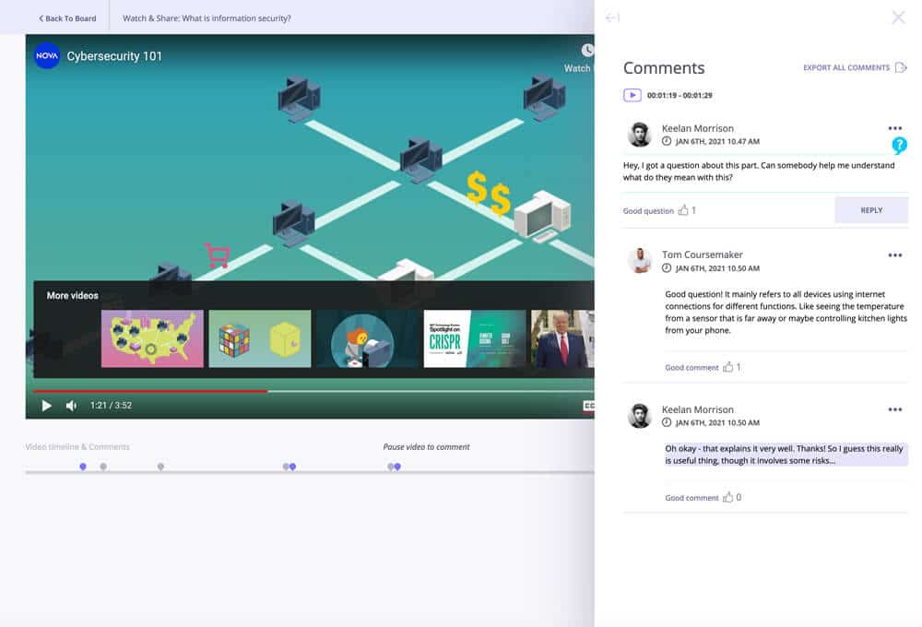Open options menu for Tom Coursemaker's comment
The image size is (922, 627).
[x=895, y=255]
